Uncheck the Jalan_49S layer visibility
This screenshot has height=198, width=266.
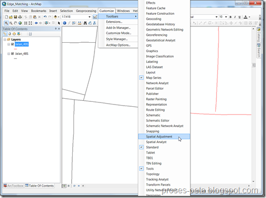coord(12,44)
